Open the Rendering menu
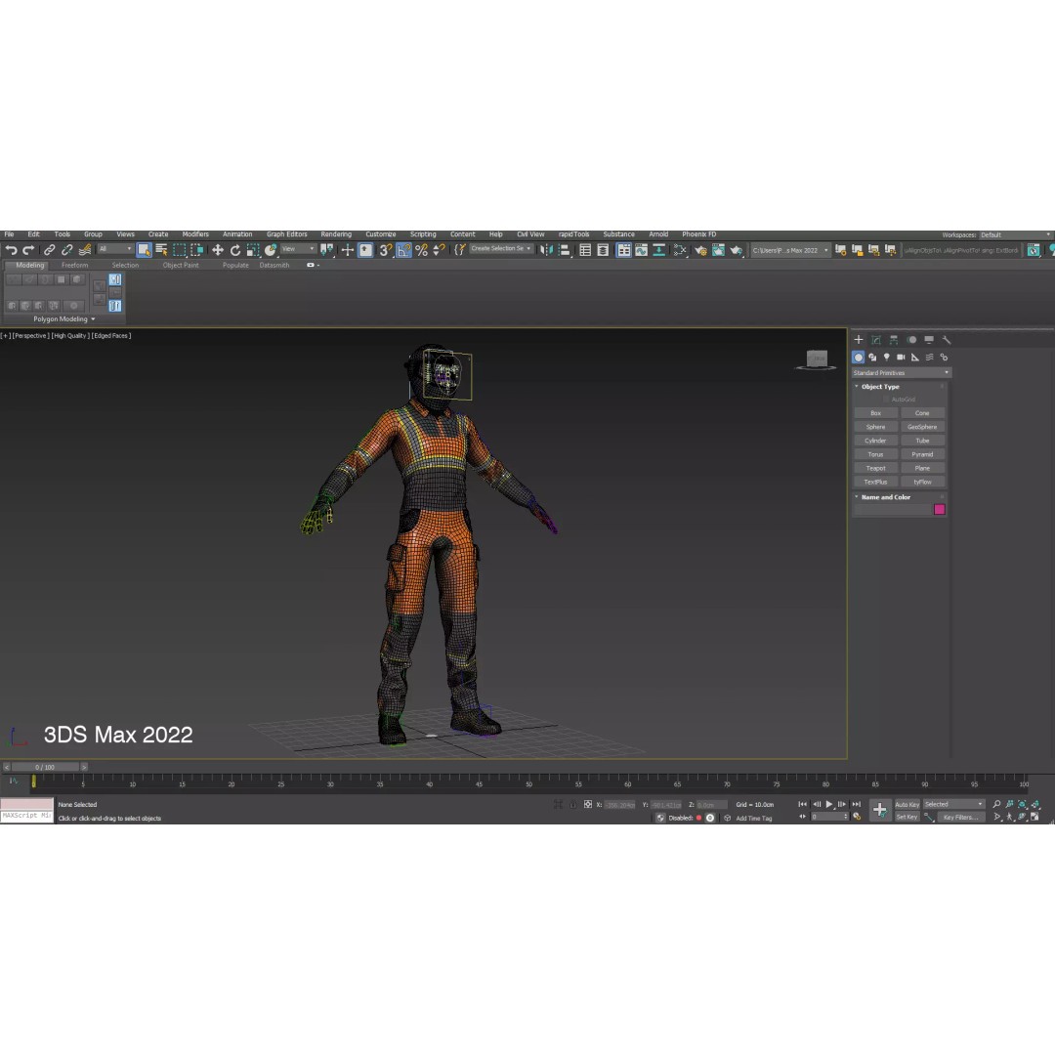The height and width of the screenshot is (1055, 1055). [x=336, y=234]
